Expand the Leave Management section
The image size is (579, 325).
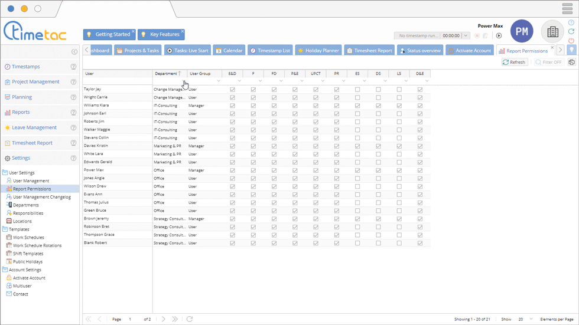(34, 127)
